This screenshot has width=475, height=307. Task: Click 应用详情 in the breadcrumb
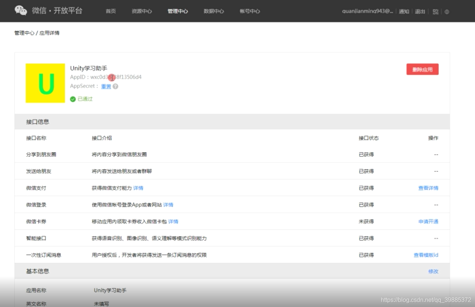tap(49, 33)
